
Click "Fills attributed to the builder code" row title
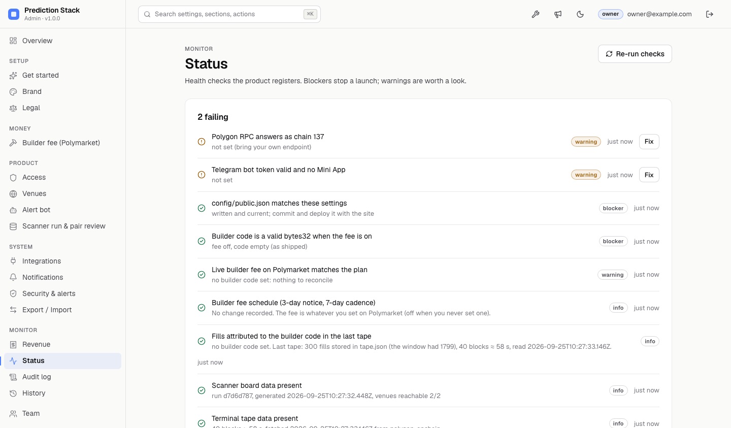coord(291,336)
